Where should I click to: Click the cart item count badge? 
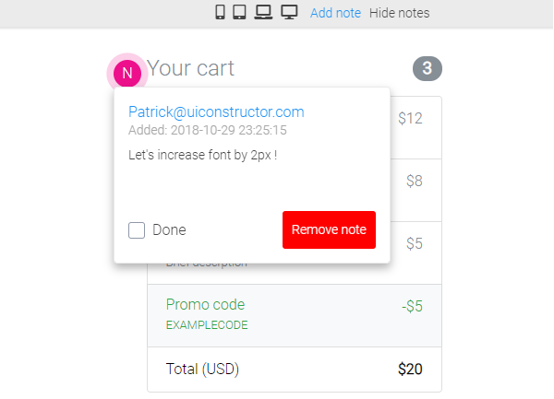click(x=428, y=68)
